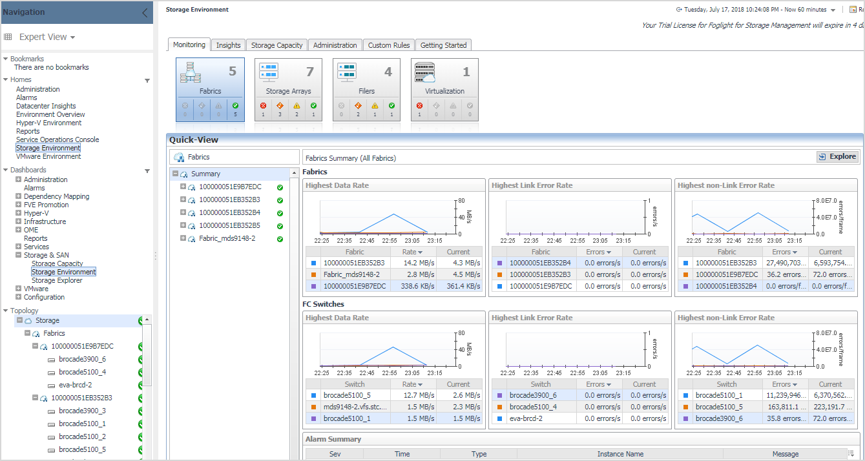The height and width of the screenshot is (461, 865).
Task: Collapse the Navigation panel using the chevron
Action: tap(145, 12)
